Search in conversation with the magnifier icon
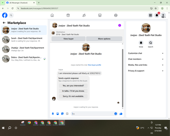 [x=151, y=43]
